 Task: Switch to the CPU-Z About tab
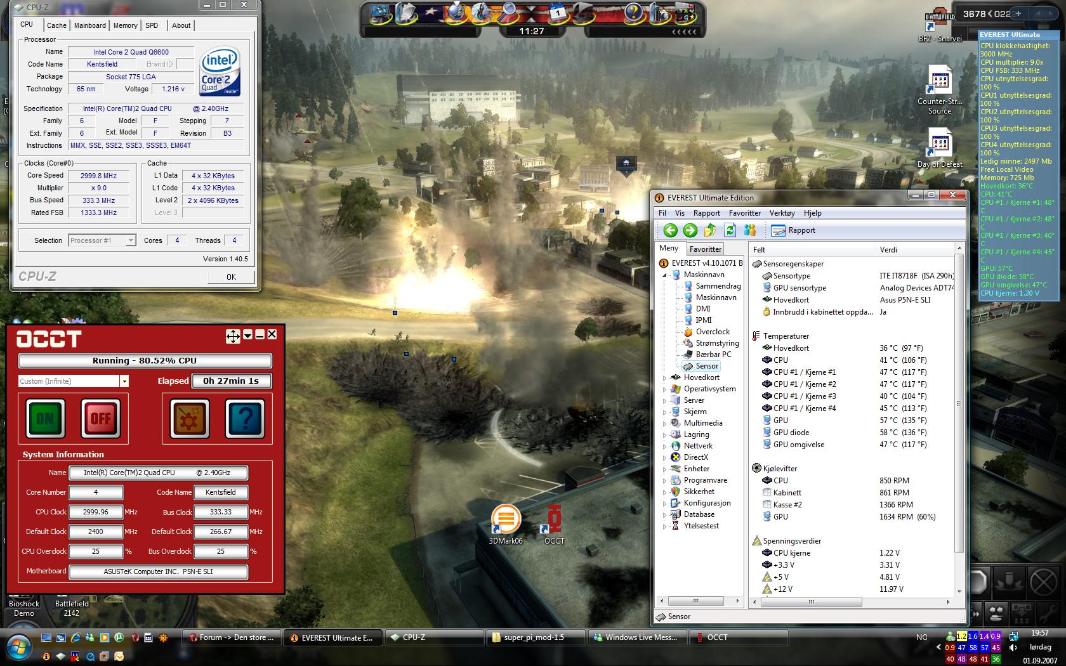pyautogui.click(x=181, y=25)
